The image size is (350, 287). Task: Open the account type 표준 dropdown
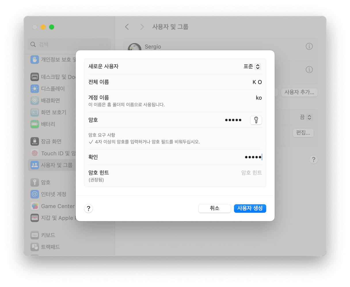pyautogui.click(x=252, y=67)
